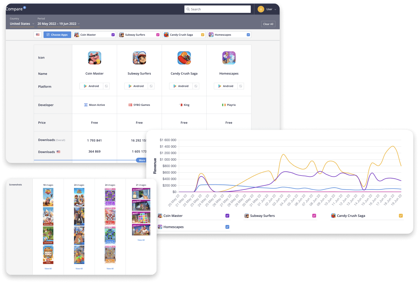View all screenshots in third 24 images column
Viewport: 419px width, 283px height.
[110, 269]
